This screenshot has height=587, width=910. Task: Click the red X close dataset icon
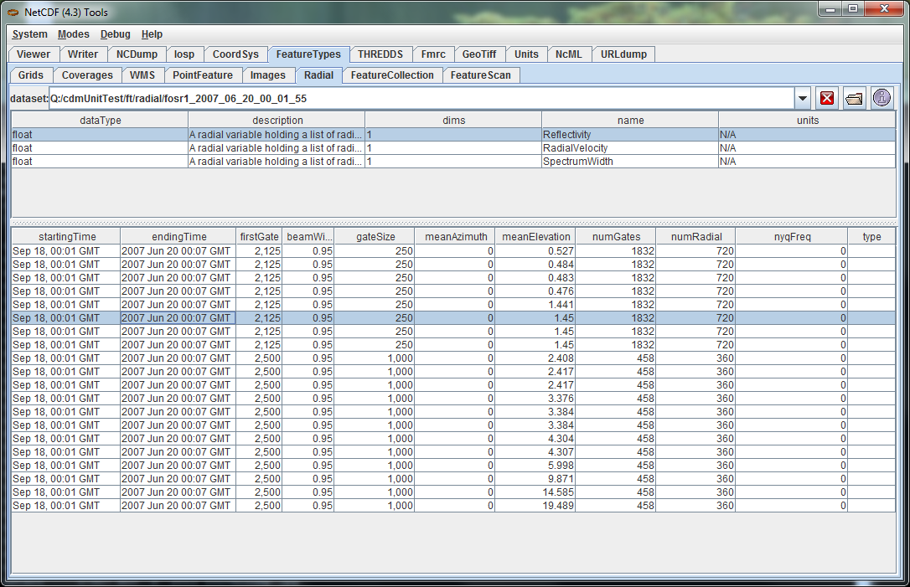(827, 98)
